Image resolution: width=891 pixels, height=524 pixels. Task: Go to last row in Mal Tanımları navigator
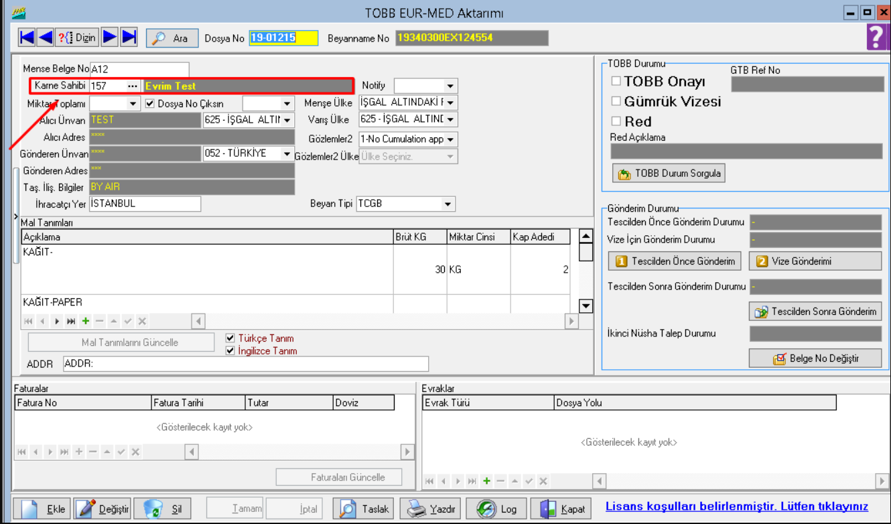(71, 322)
